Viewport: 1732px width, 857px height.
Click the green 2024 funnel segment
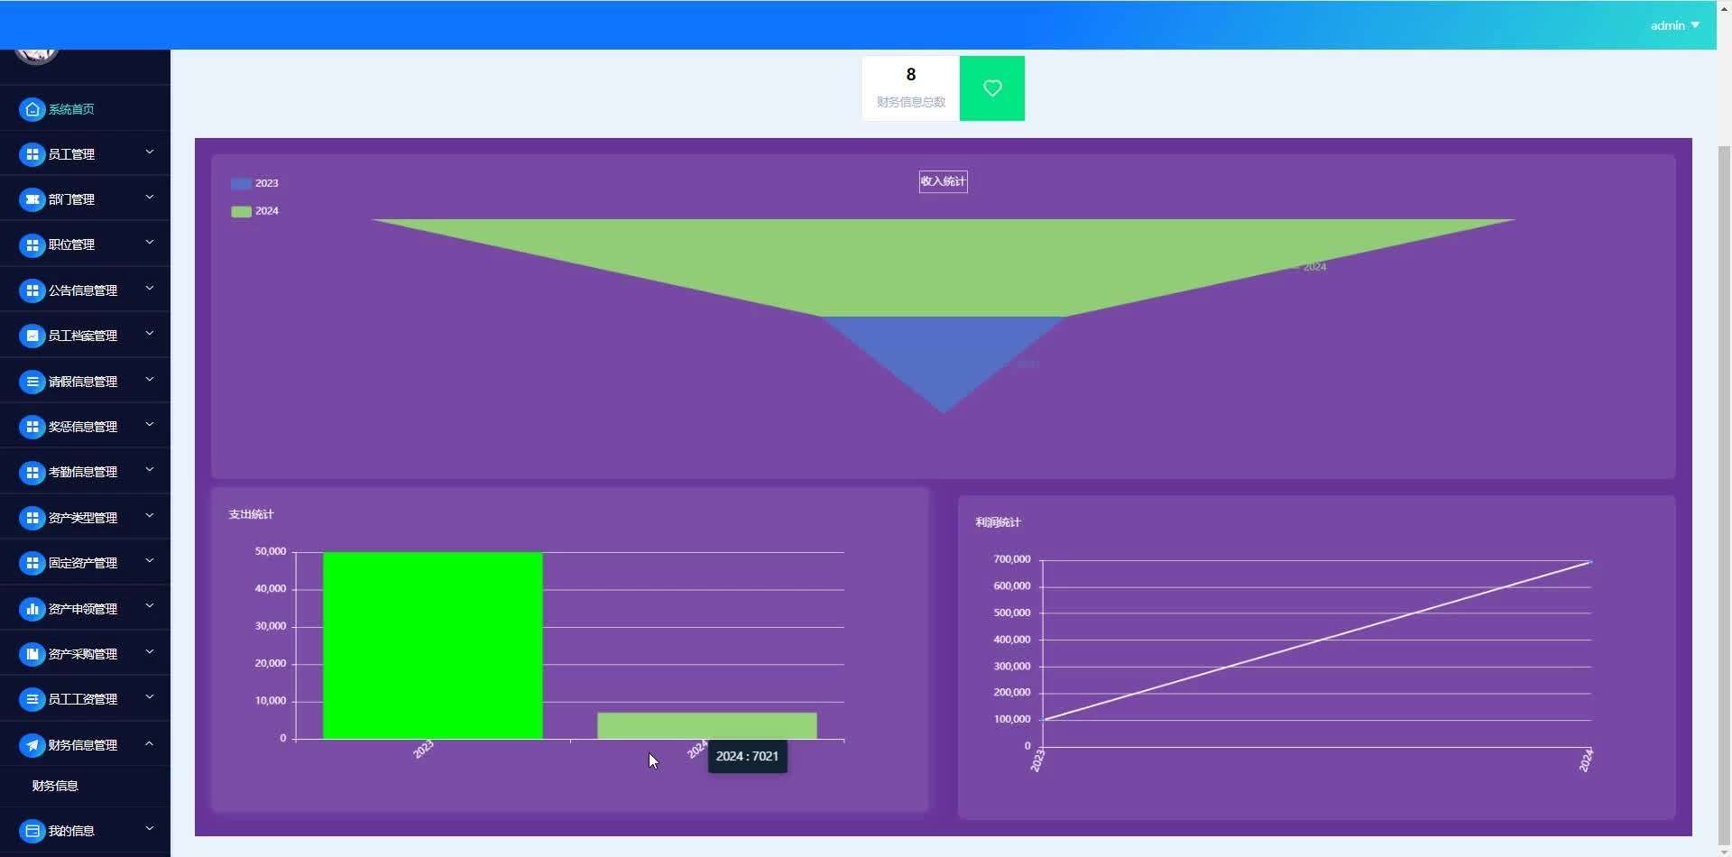pos(944,266)
